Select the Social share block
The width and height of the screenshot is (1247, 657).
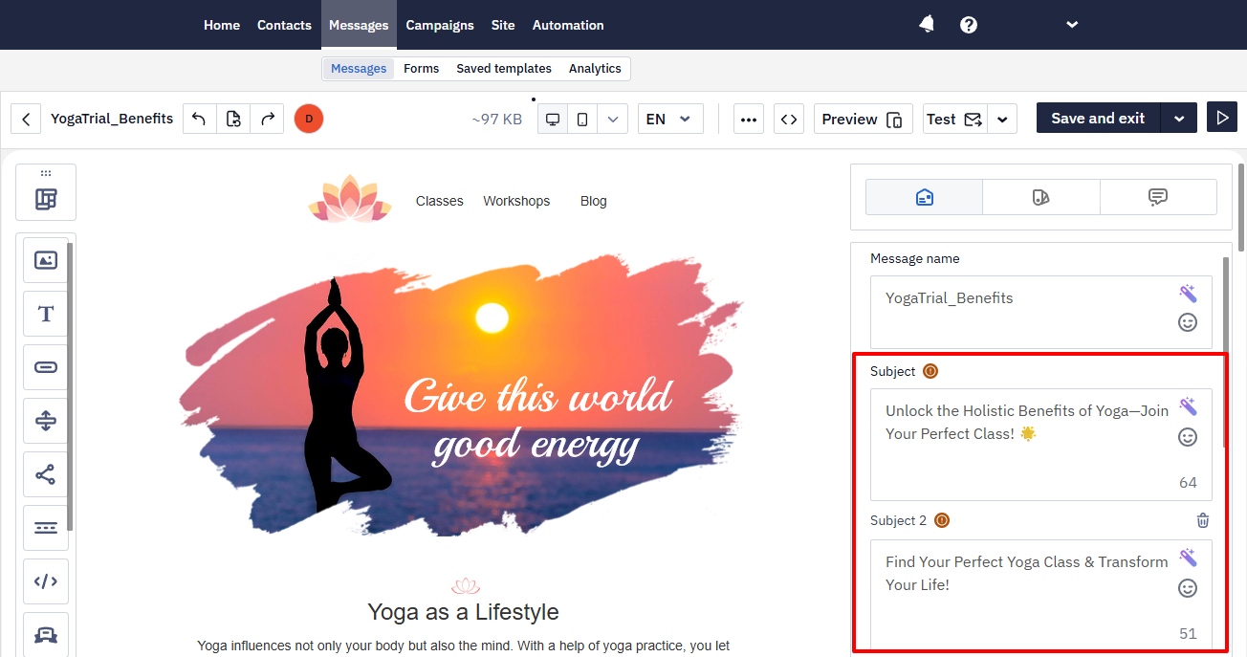(46, 474)
